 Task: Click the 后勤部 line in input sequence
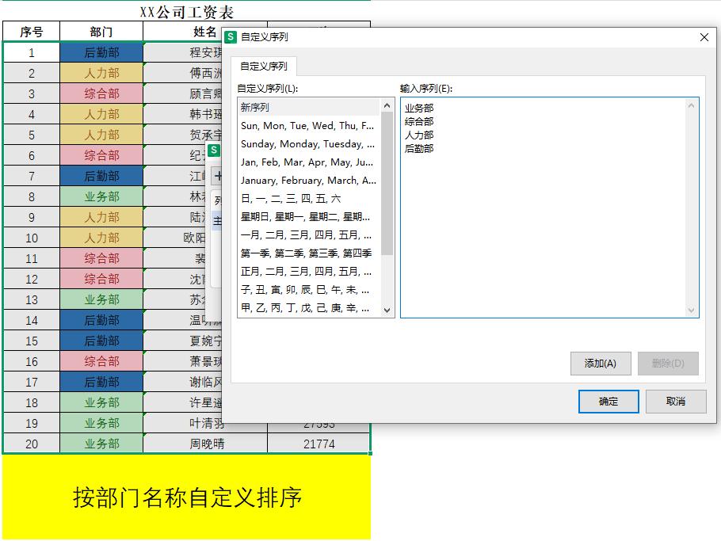point(419,148)
